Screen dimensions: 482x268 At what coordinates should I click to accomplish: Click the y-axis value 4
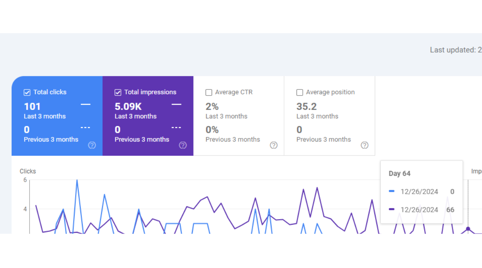pyautogui.click(x=25, y=209)
